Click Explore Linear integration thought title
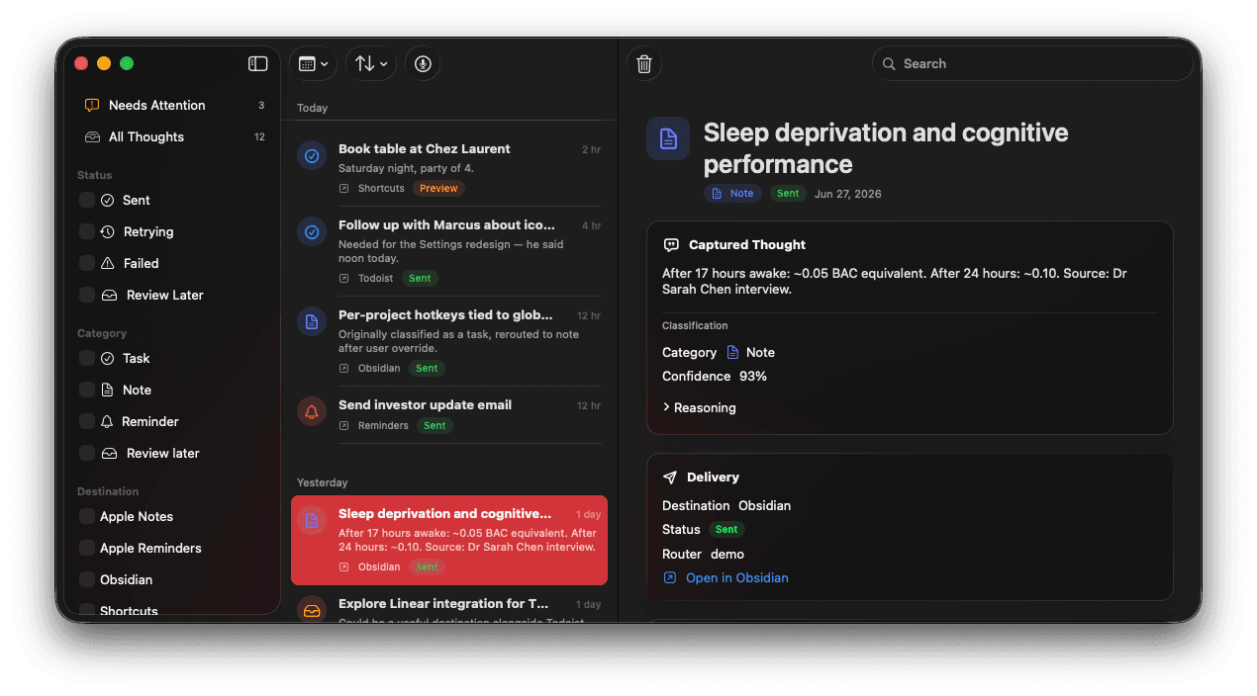Viewport: 1257px width, 696px height. [443, 603]
